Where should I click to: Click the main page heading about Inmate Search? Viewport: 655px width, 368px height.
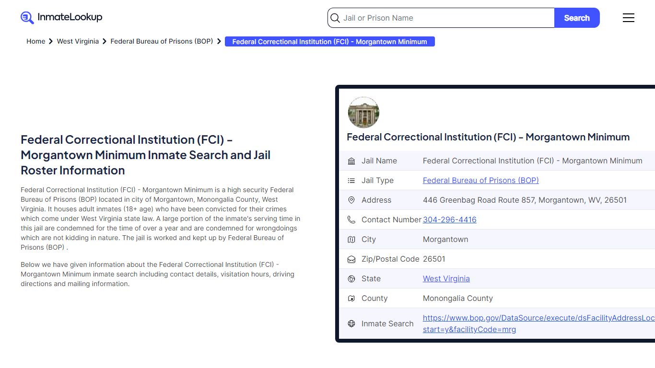pyautogui.click(x=145, y=155)
